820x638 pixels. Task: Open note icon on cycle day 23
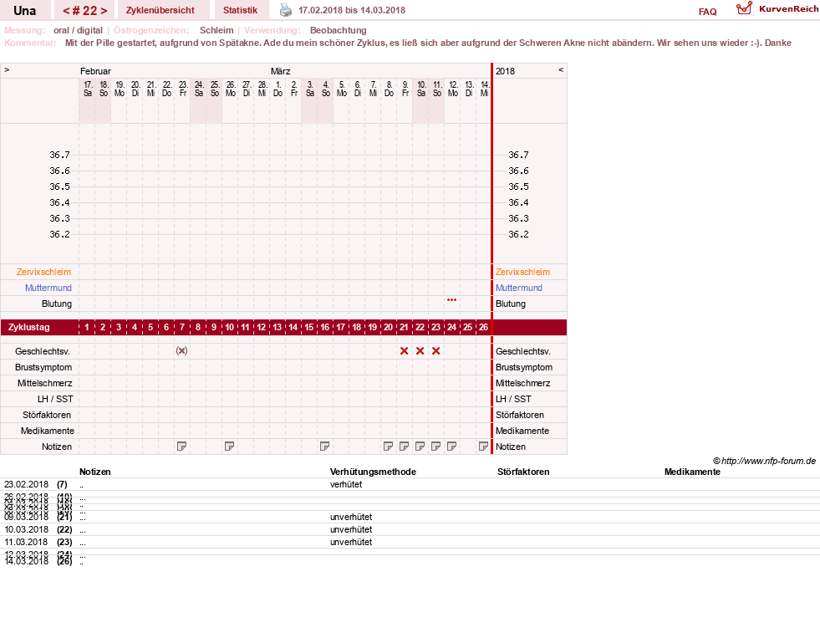[x=435, y=446]
